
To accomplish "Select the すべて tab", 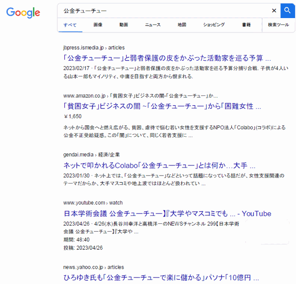I will [70, 25].
